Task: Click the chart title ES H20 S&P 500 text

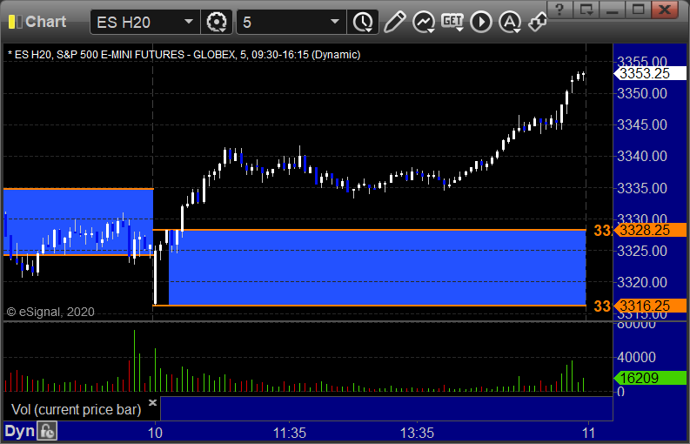Action: tap(184, 55)
